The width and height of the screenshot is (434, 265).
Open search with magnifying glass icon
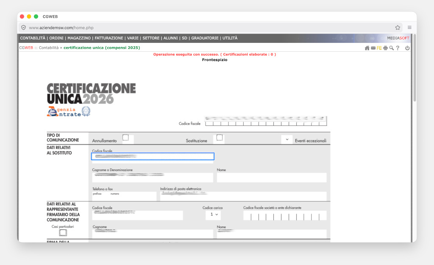(391, 48)
